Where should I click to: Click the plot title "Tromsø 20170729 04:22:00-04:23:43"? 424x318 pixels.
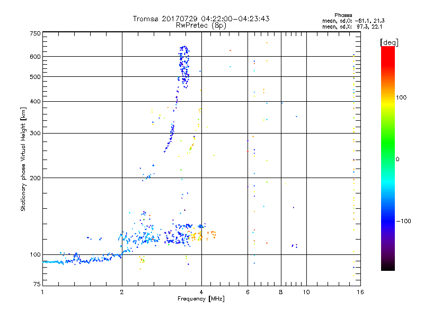tap(201, 19)
